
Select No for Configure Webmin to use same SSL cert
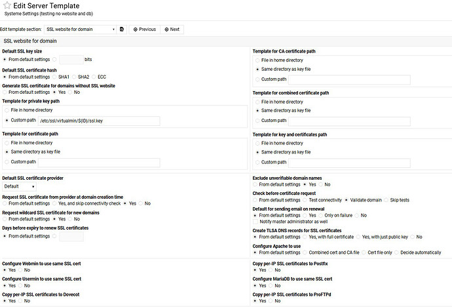point(21,270)
